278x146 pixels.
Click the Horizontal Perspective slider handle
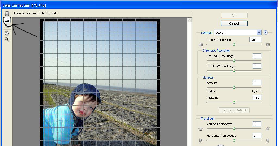point(234,140)
